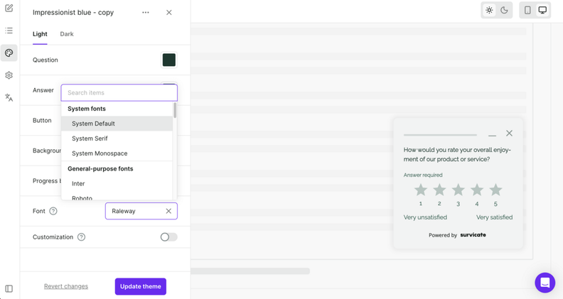Clear the Raleway font selection
Image resolution: width=563 pixels, height=299 pixels.
(168, 211)
